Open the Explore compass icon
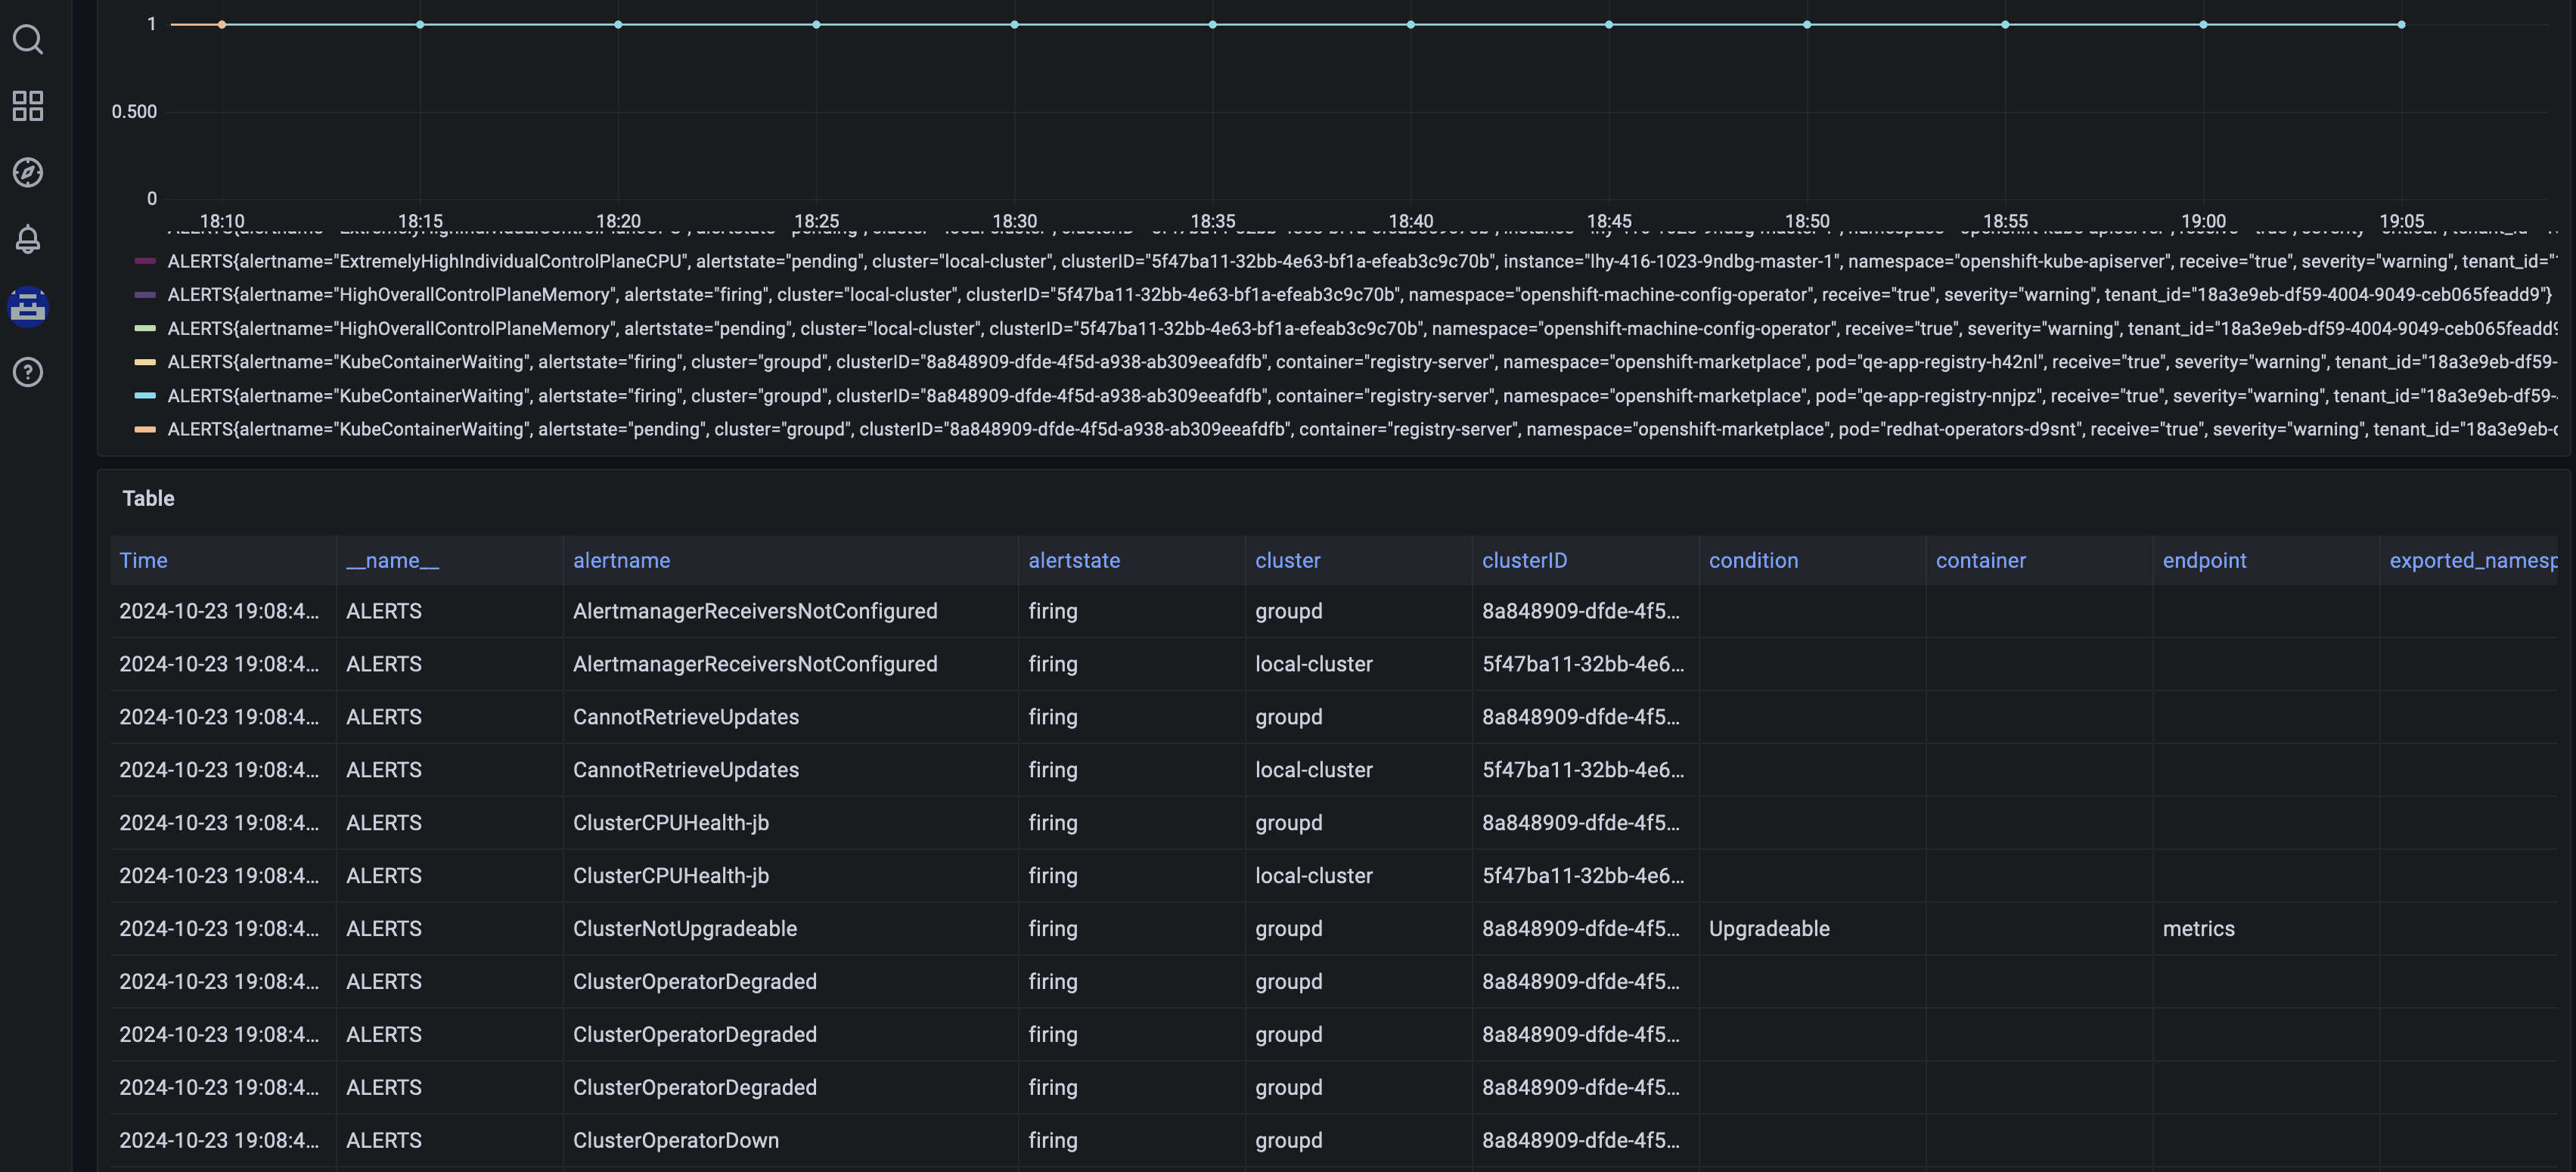The image size is (2576, 1172). coord(28,172)
